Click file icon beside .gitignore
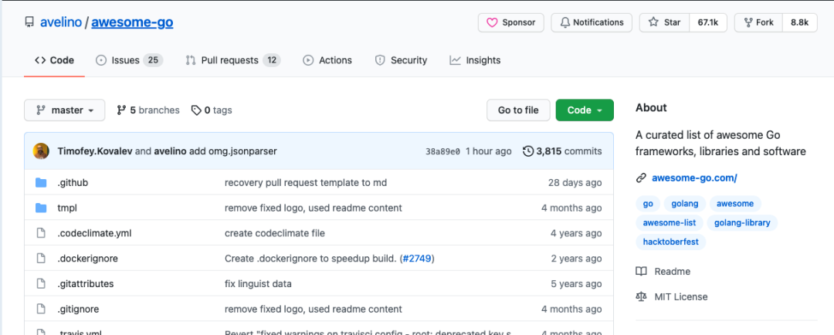 [41, 309]
